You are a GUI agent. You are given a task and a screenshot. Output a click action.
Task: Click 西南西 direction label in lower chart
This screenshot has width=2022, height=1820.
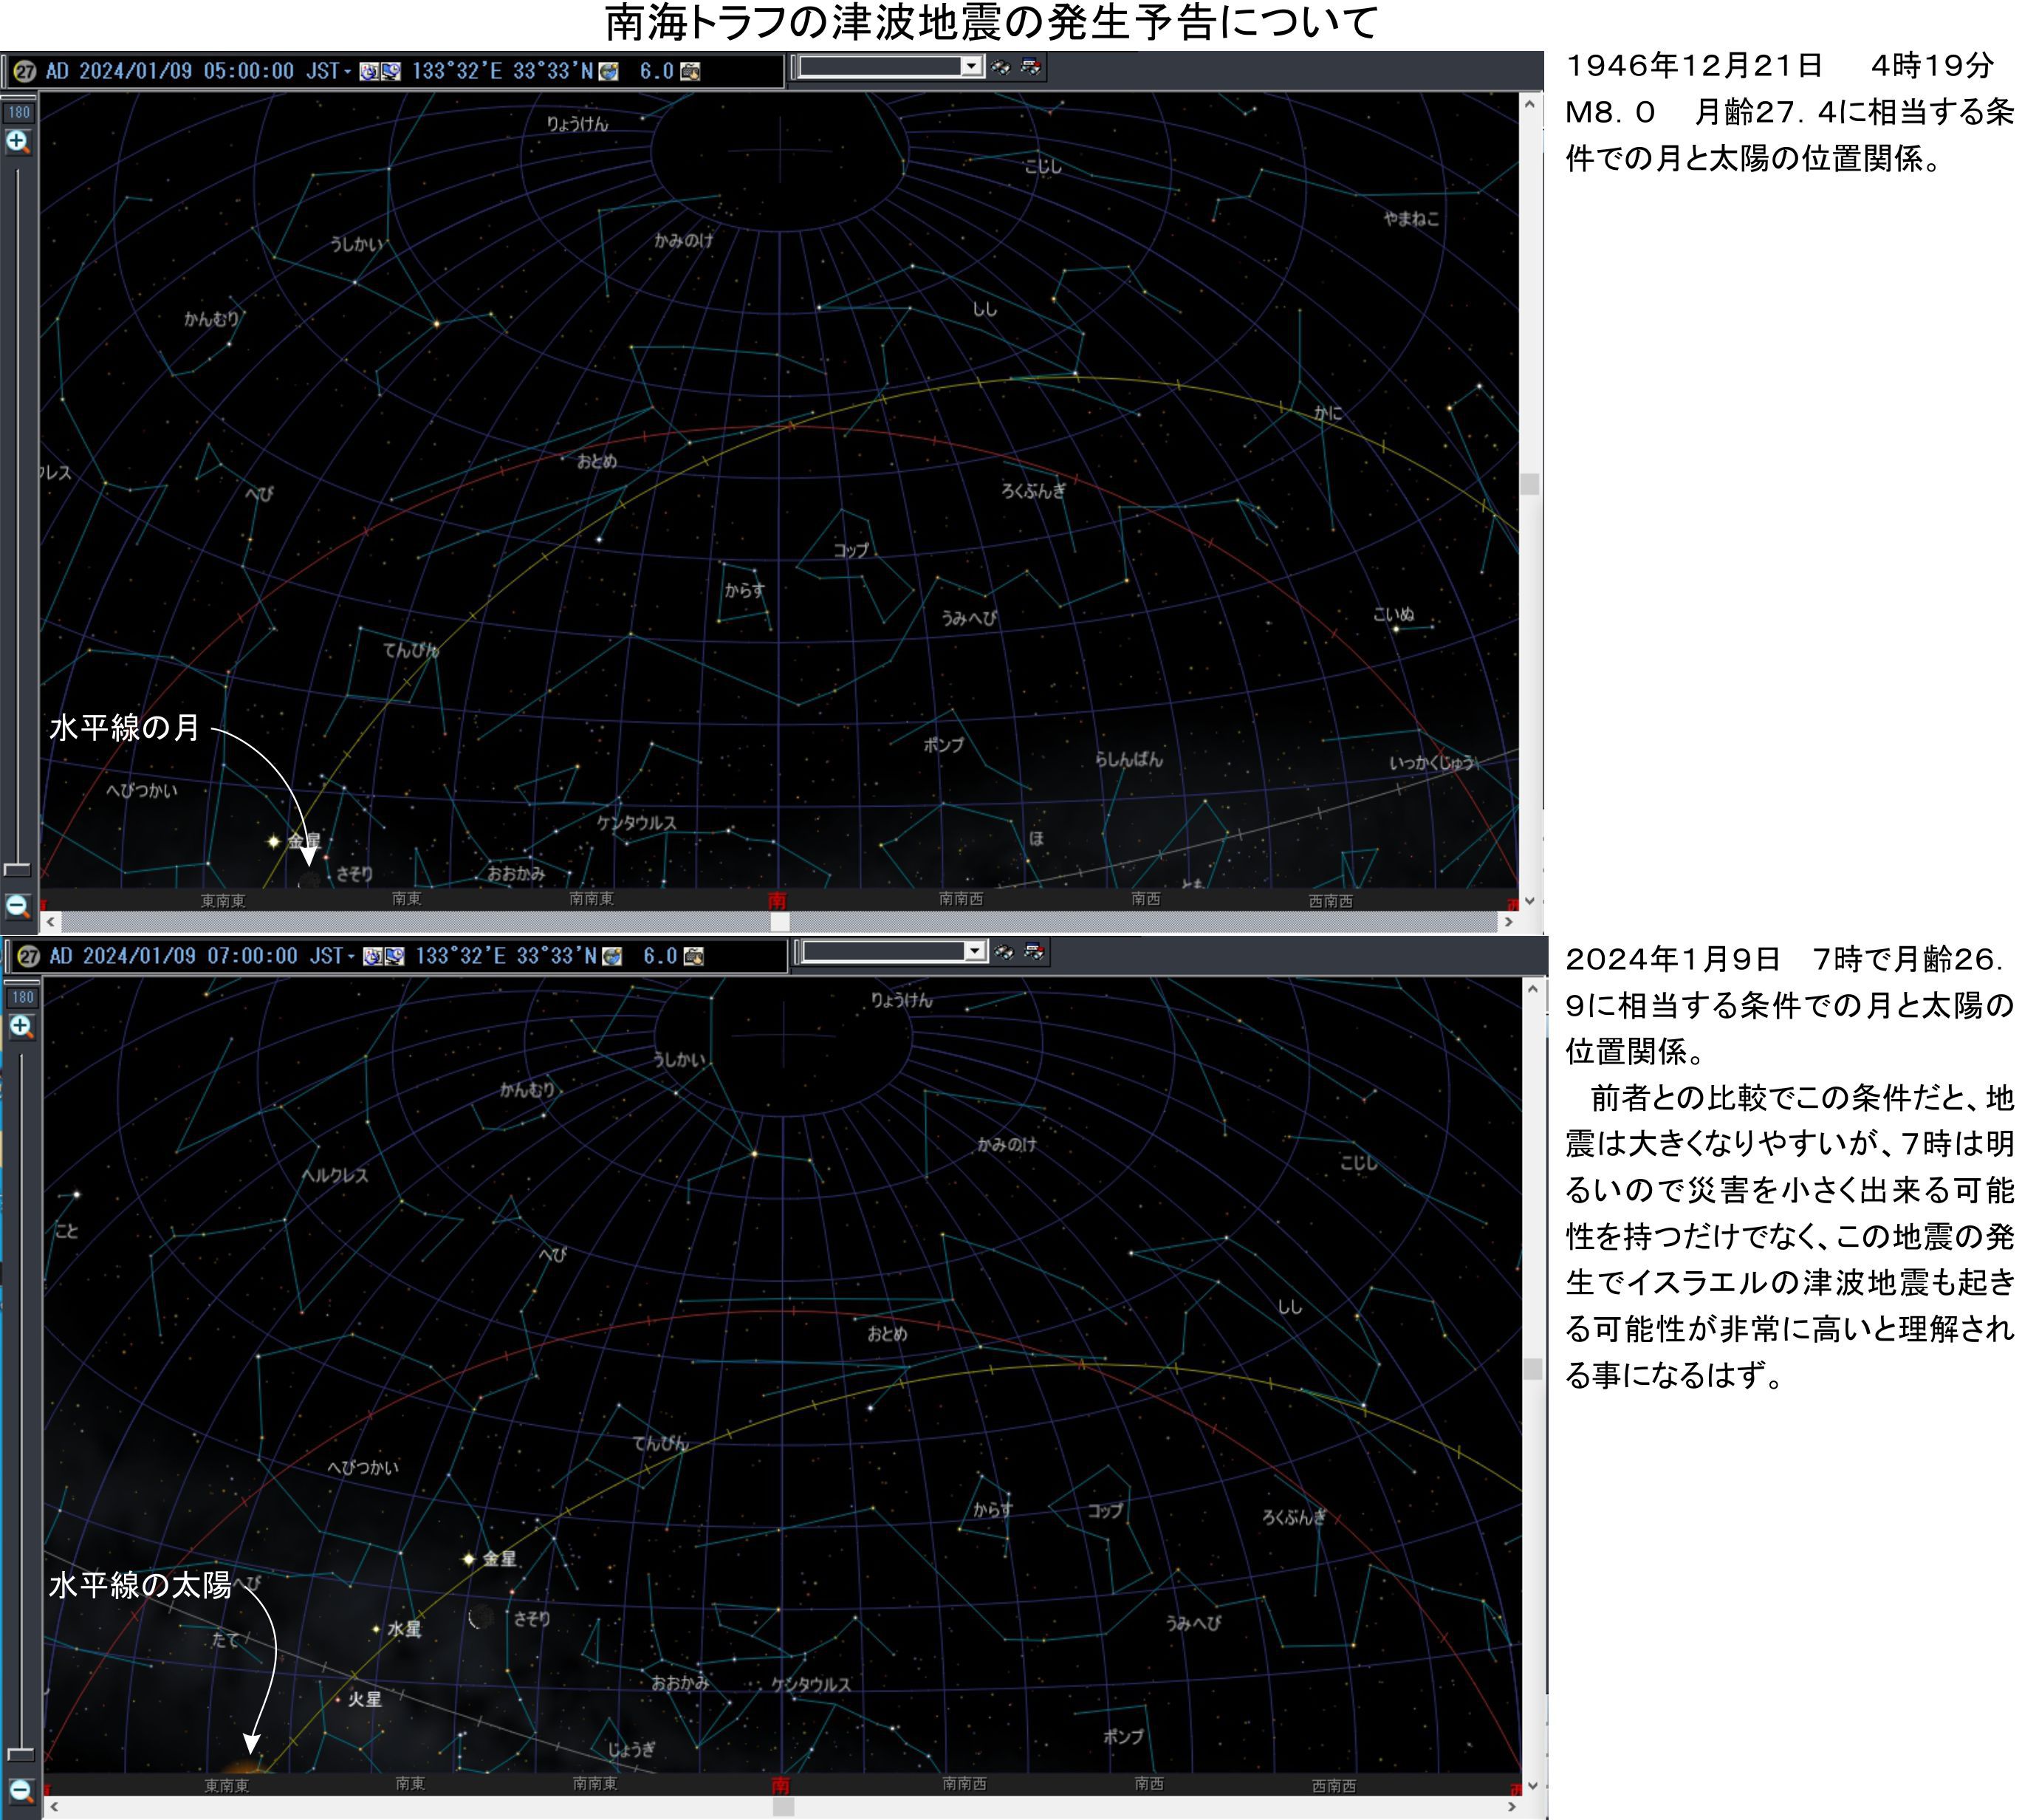[1334, 1786]
